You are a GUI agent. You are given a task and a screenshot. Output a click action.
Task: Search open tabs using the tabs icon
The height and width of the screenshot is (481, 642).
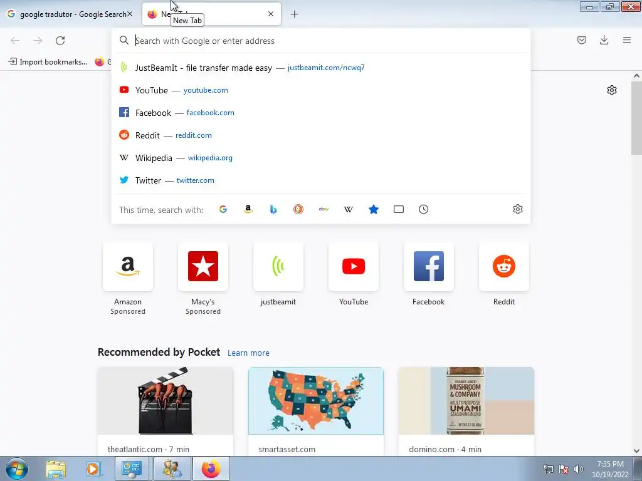point(398,209)
